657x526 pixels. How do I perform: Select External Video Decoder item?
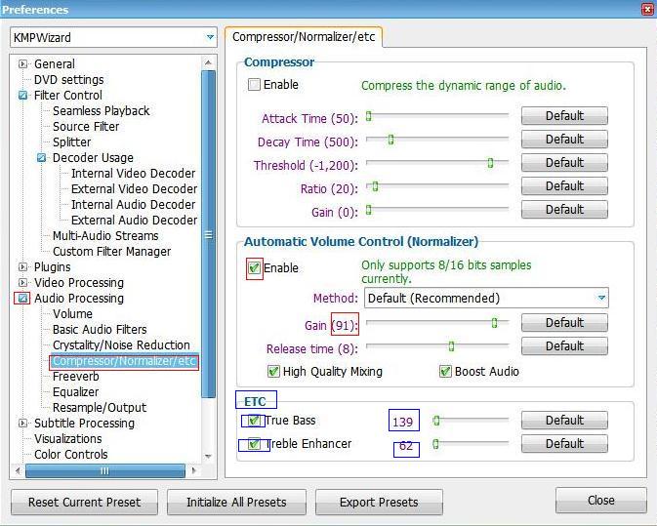tap(134, 189)
